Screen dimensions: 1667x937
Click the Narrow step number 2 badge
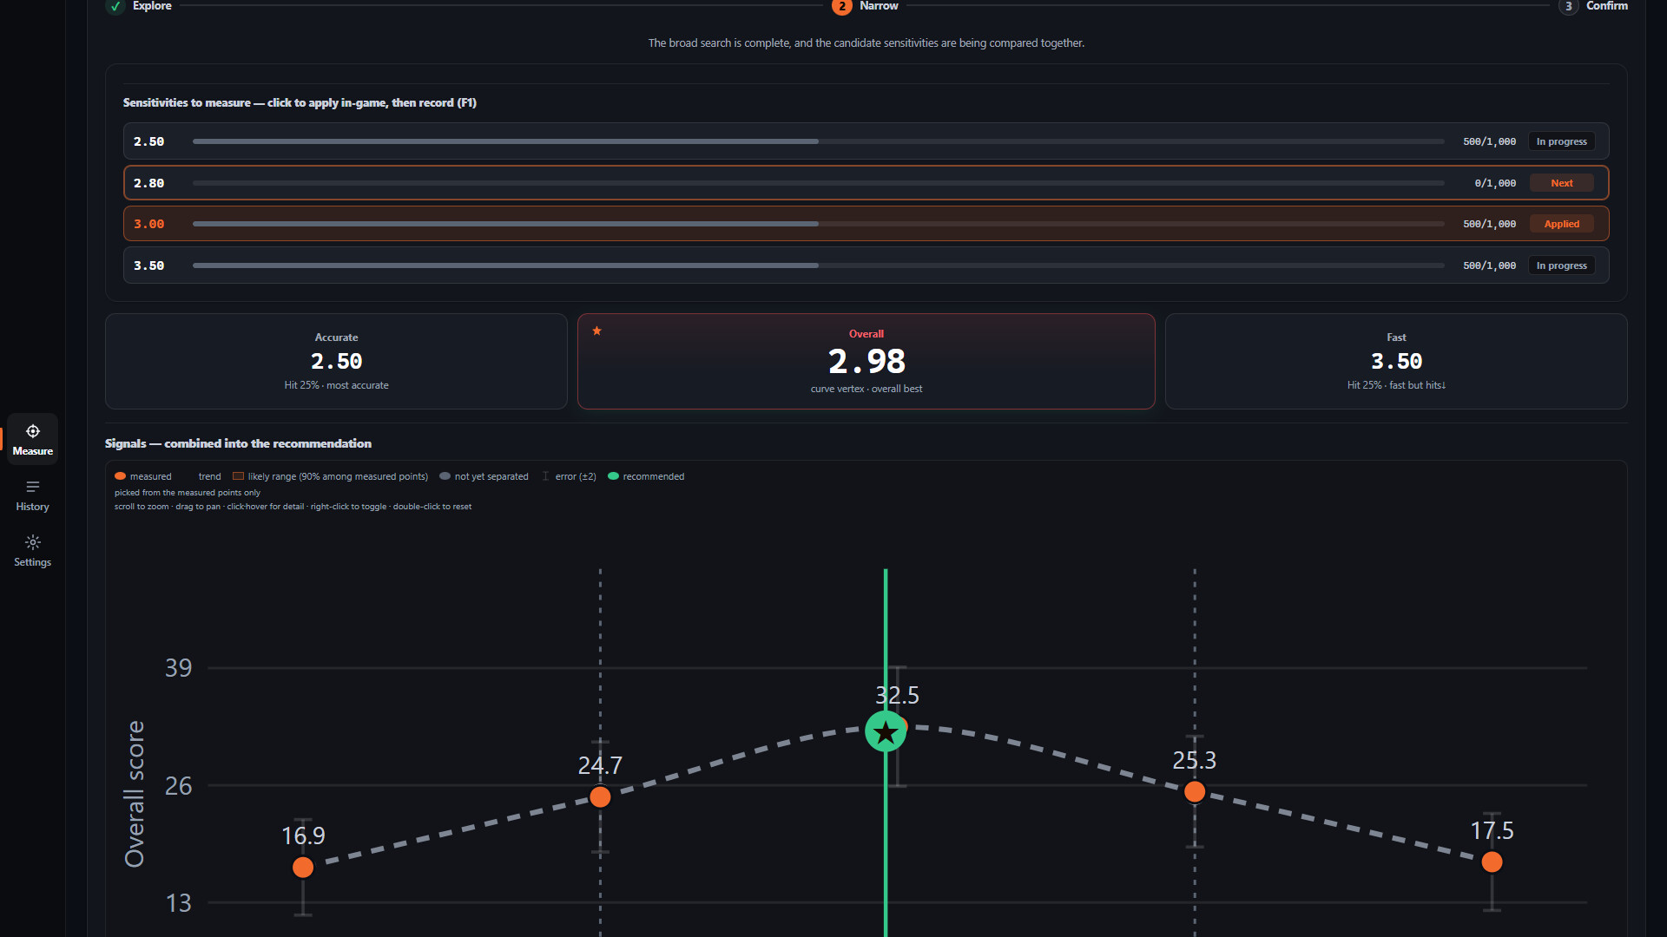tap(841, 6)
